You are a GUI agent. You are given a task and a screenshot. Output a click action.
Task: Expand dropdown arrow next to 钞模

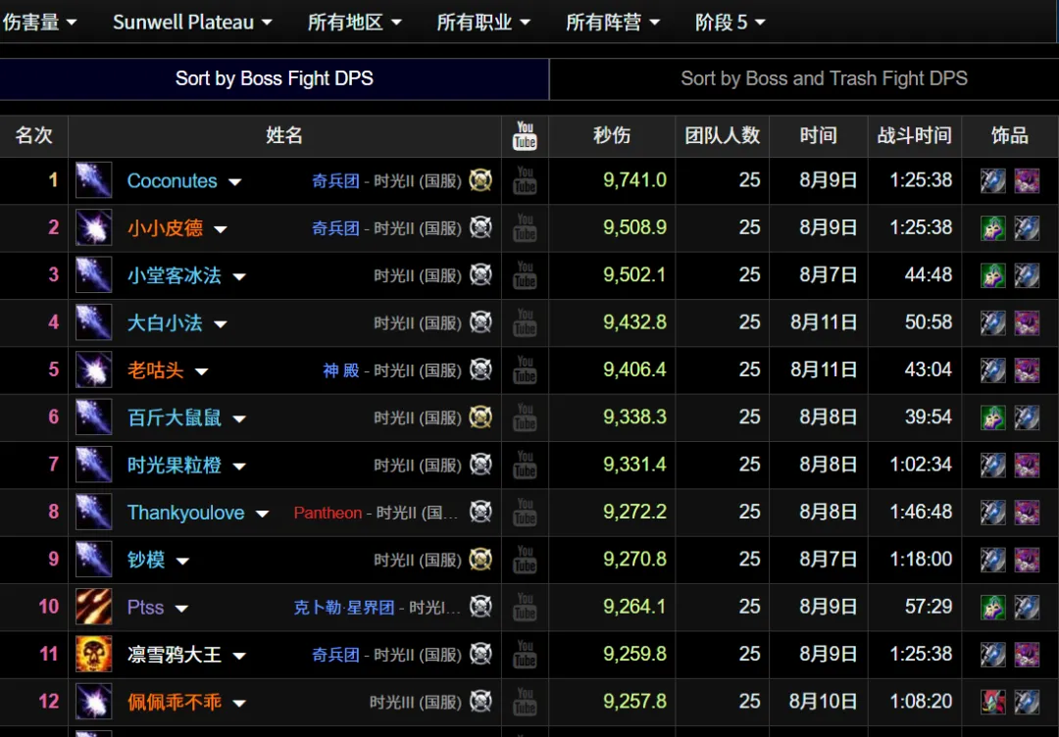pos(182,561)
